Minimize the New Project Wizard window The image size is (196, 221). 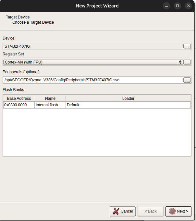166,6
